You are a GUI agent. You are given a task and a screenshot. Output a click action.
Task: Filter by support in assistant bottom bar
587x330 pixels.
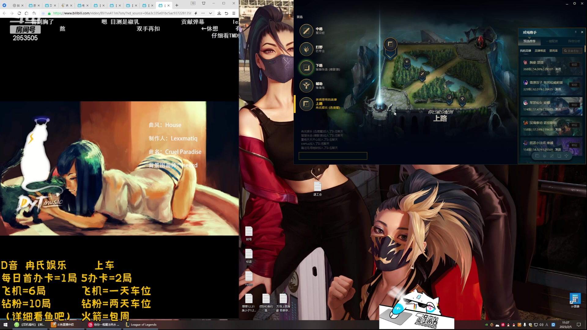pyautogui.click(x=567, y=156)
